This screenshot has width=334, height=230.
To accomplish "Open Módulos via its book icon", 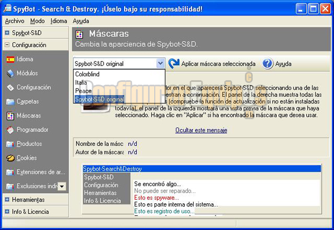I will 10,74.
